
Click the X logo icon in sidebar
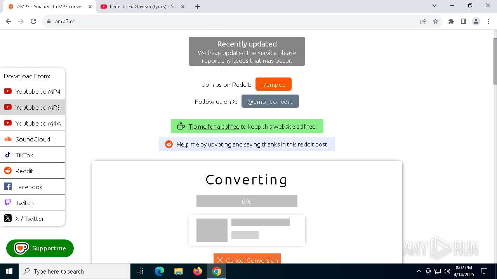coord(8,219)
